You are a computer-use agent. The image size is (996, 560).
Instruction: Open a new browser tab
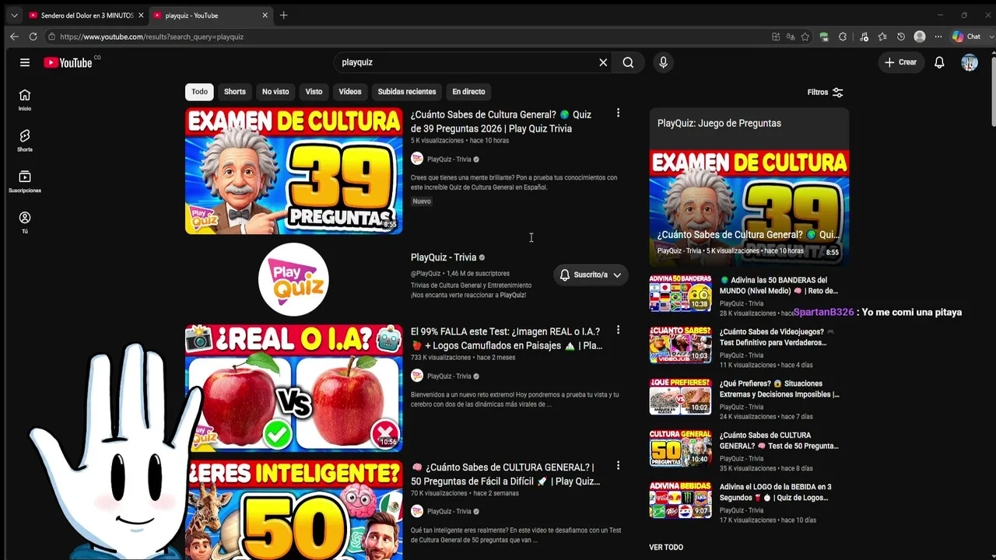[x=283, y=16]
